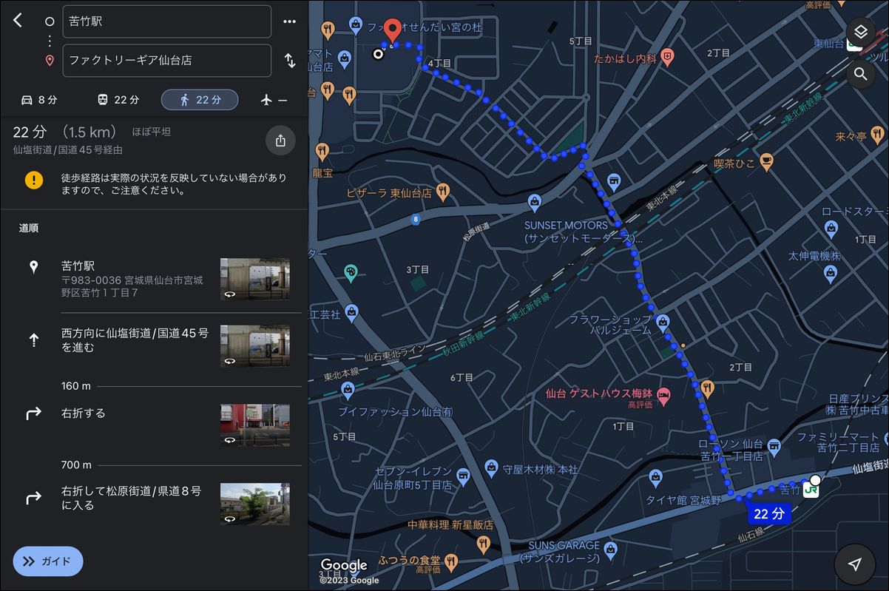Swap origin and destination with reverse arrows
This screenshot has width=889, height=591.
point(290,61)
